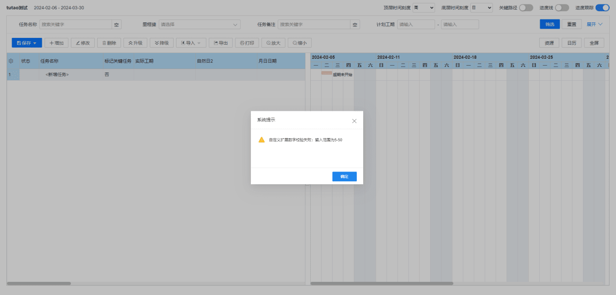Click the 全屏 (fullscreen) button

[594, 43]
